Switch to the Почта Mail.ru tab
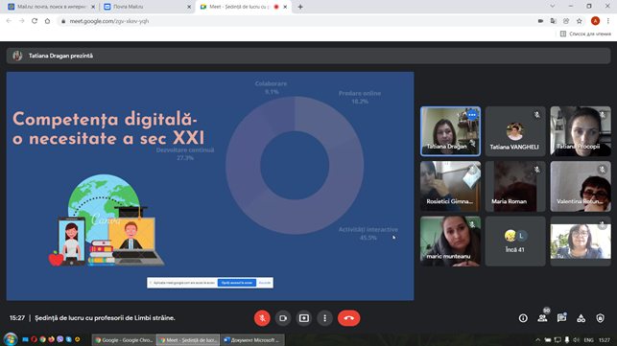The height and width of the screenshot is (346, 617). (x=146, y=7)
